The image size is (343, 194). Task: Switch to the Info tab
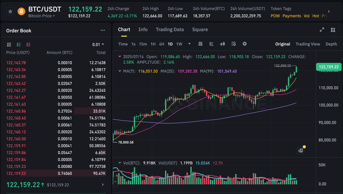(143, 30)
